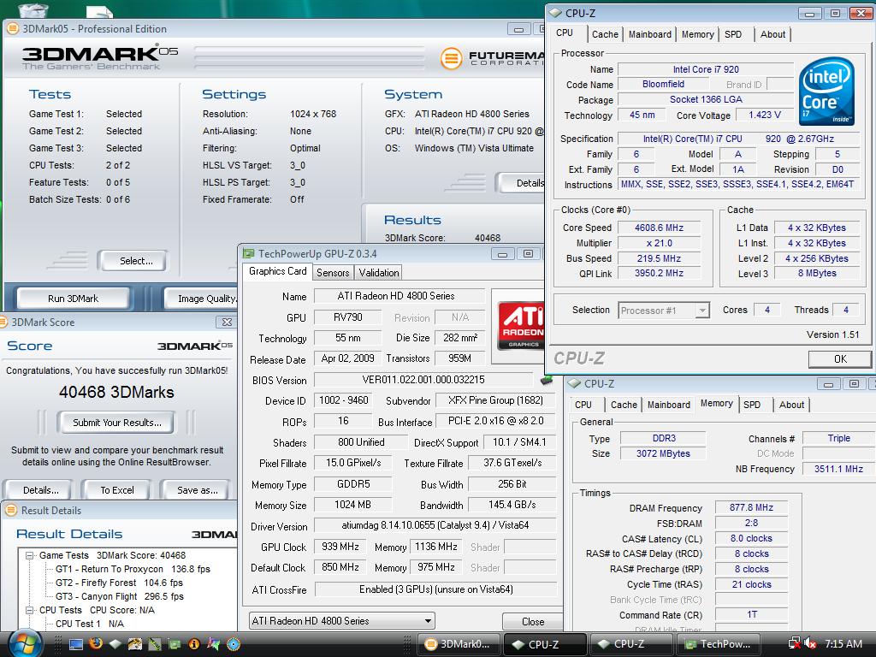Switch to the Validation tab in GPU-Z

379,273
